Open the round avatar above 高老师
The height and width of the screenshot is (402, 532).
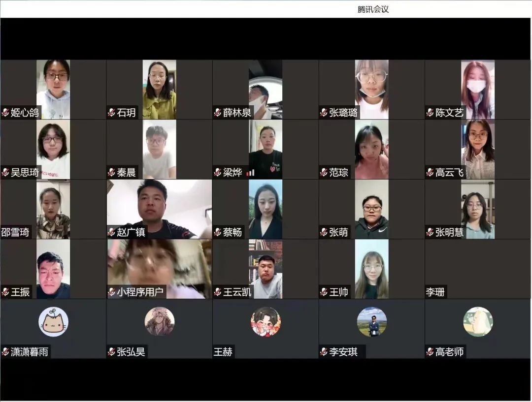pyautogui.click(x=478, y=322)
